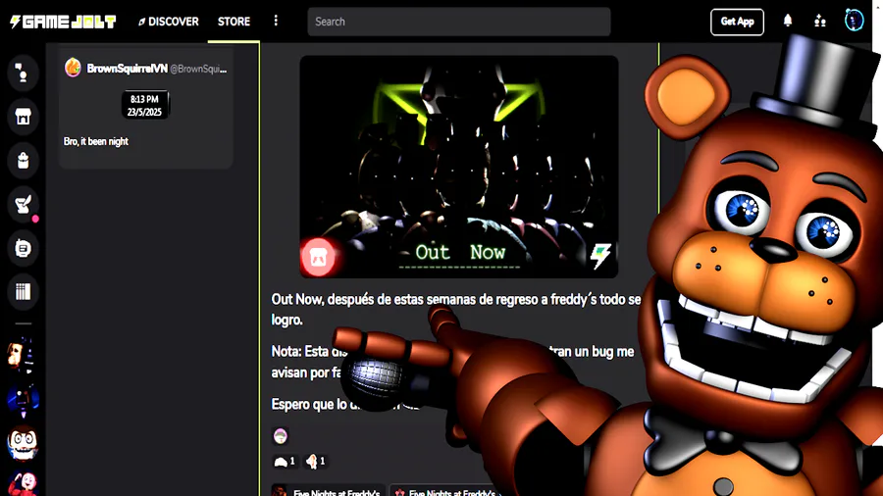This screenshot has height=496, width=883.
Task: Open the glasses-face community avatar in sidebar
Action: click(x=24, y=442)
